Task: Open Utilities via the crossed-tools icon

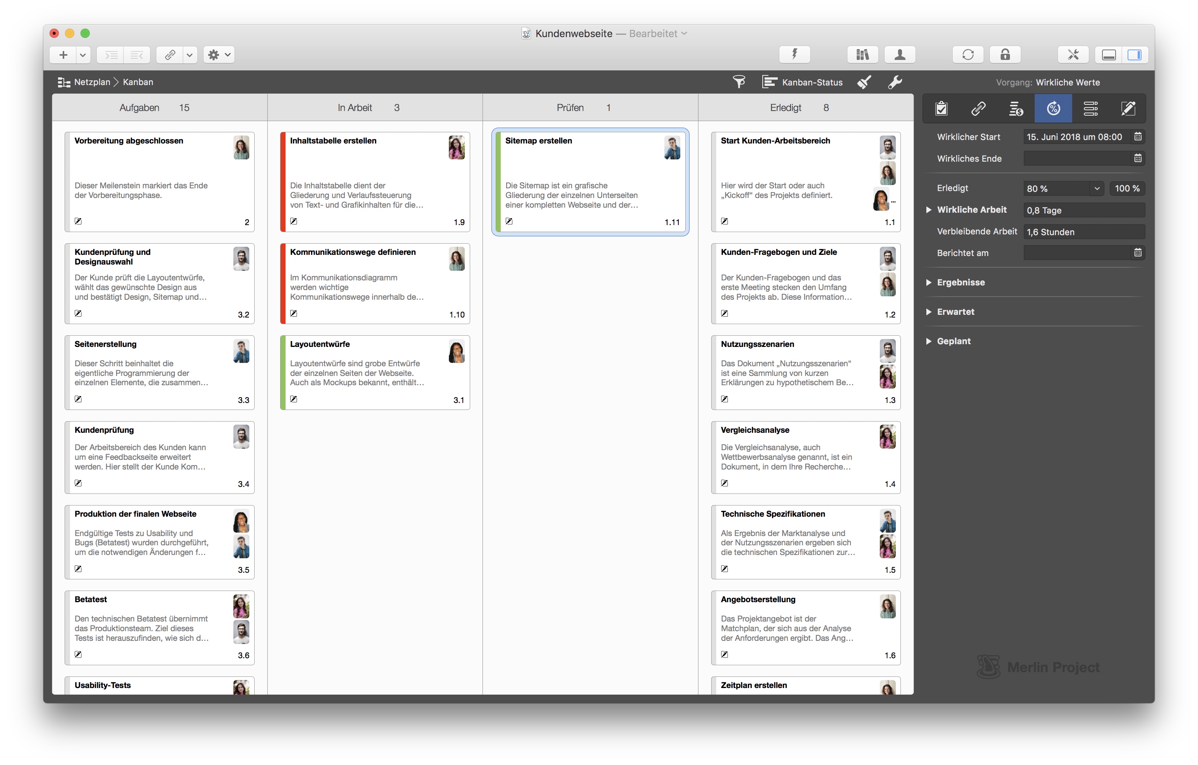Action: click(x=1073, y=55)
